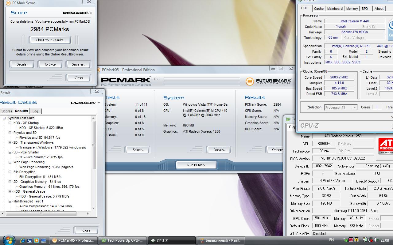The height and width of the screenshot is (245, 393).
Task: Switch to CPU-Z SPD tab
Action: [x=365, y=9]
